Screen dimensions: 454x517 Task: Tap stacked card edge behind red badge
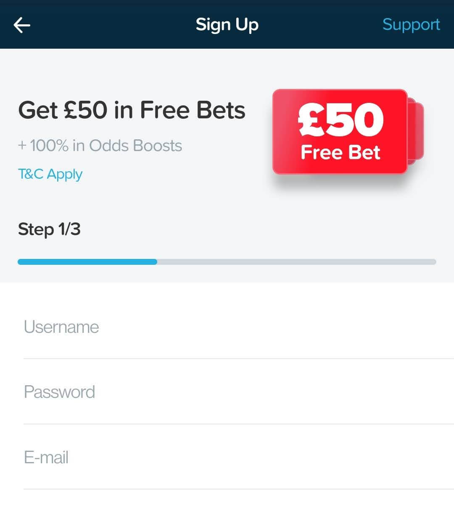[417, 131]
